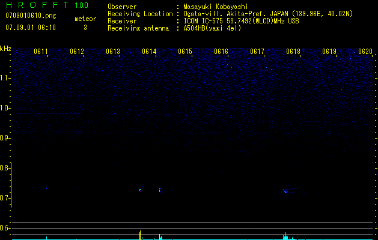Click the Receiving antenna label
Image resolution: width=378 pixels, height=240 pixels.
pos(138,28)
